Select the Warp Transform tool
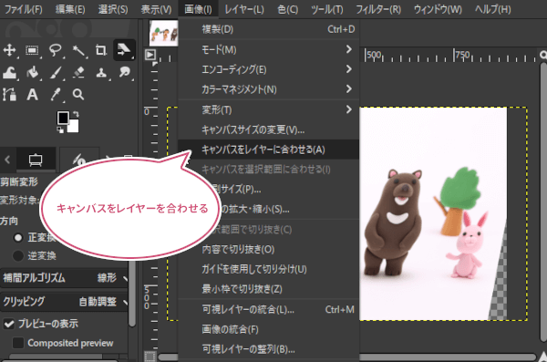This screenshot has height=362, width=547. coord(9,73)
